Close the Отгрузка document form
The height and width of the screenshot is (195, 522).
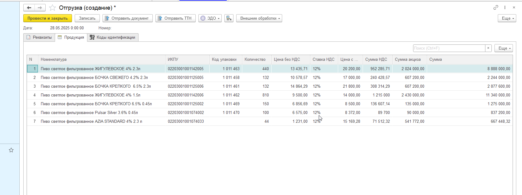pyautogui.click(x=514, y=8)
